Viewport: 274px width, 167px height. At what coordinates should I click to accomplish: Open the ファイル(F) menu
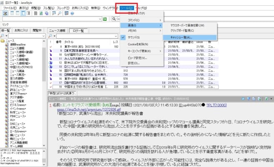tap(9, 8)
